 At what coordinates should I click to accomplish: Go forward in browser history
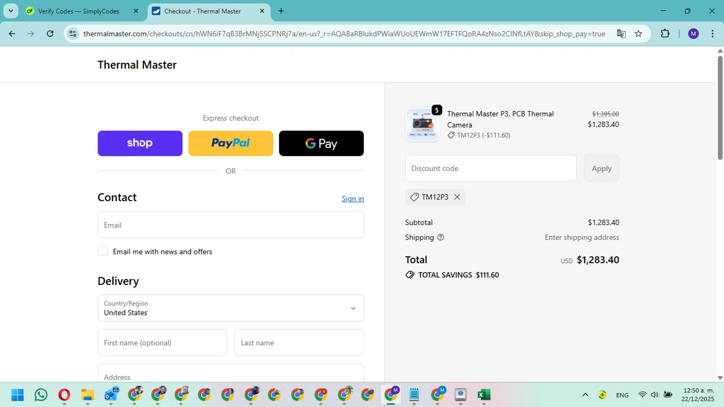click(31, 34)
